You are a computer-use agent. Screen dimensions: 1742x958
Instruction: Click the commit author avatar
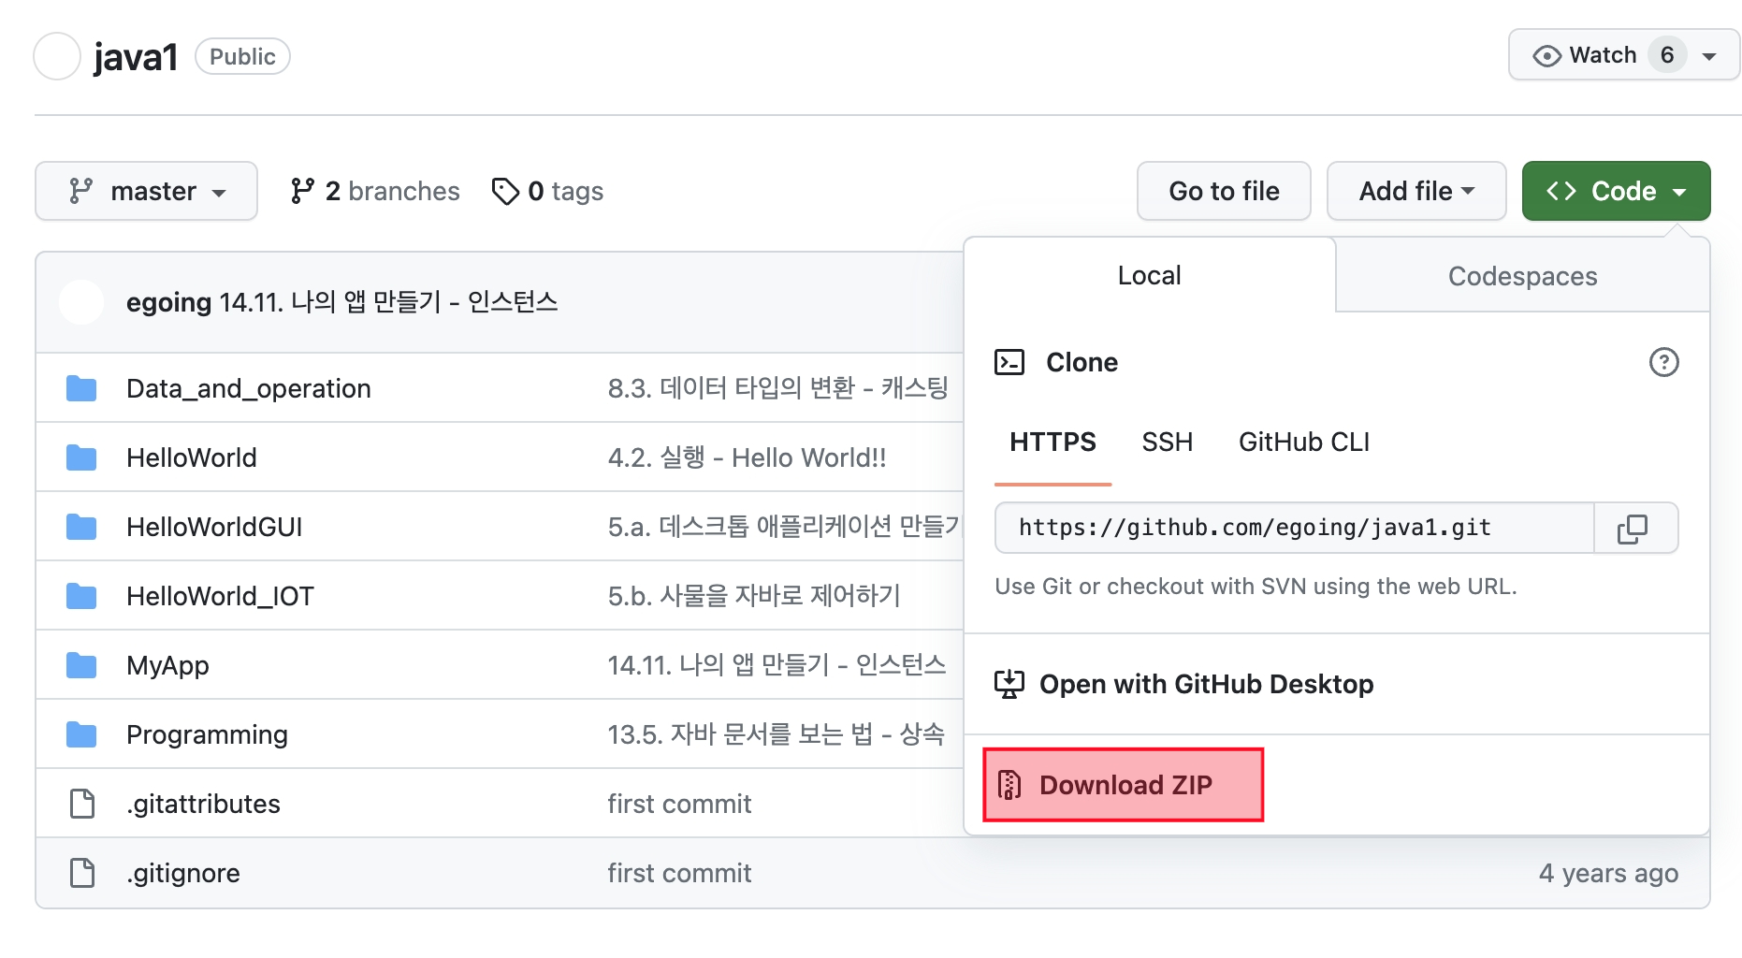point(81,302)
